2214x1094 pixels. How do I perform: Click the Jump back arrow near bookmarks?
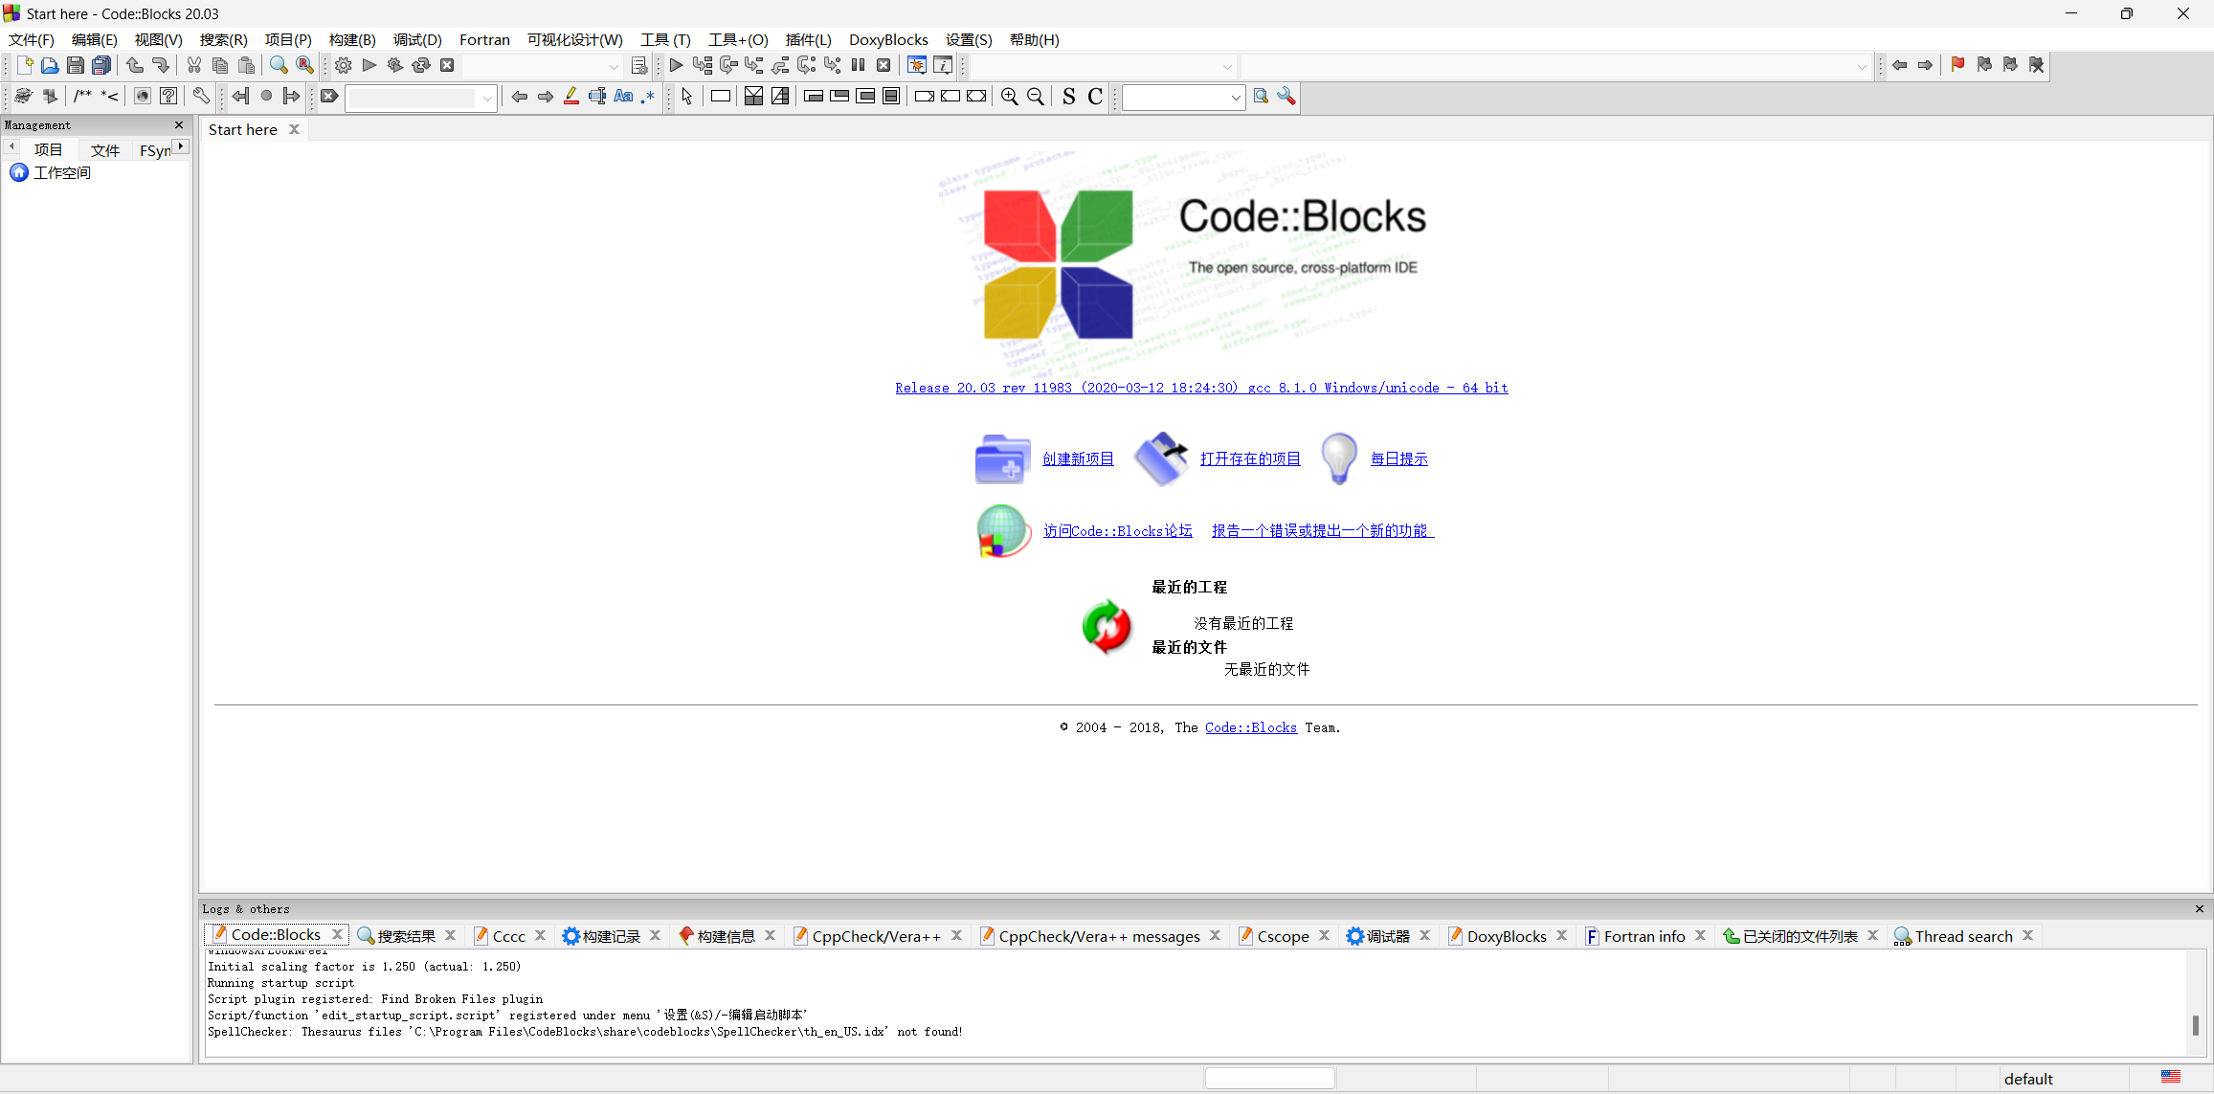[x=1900, y=65]
